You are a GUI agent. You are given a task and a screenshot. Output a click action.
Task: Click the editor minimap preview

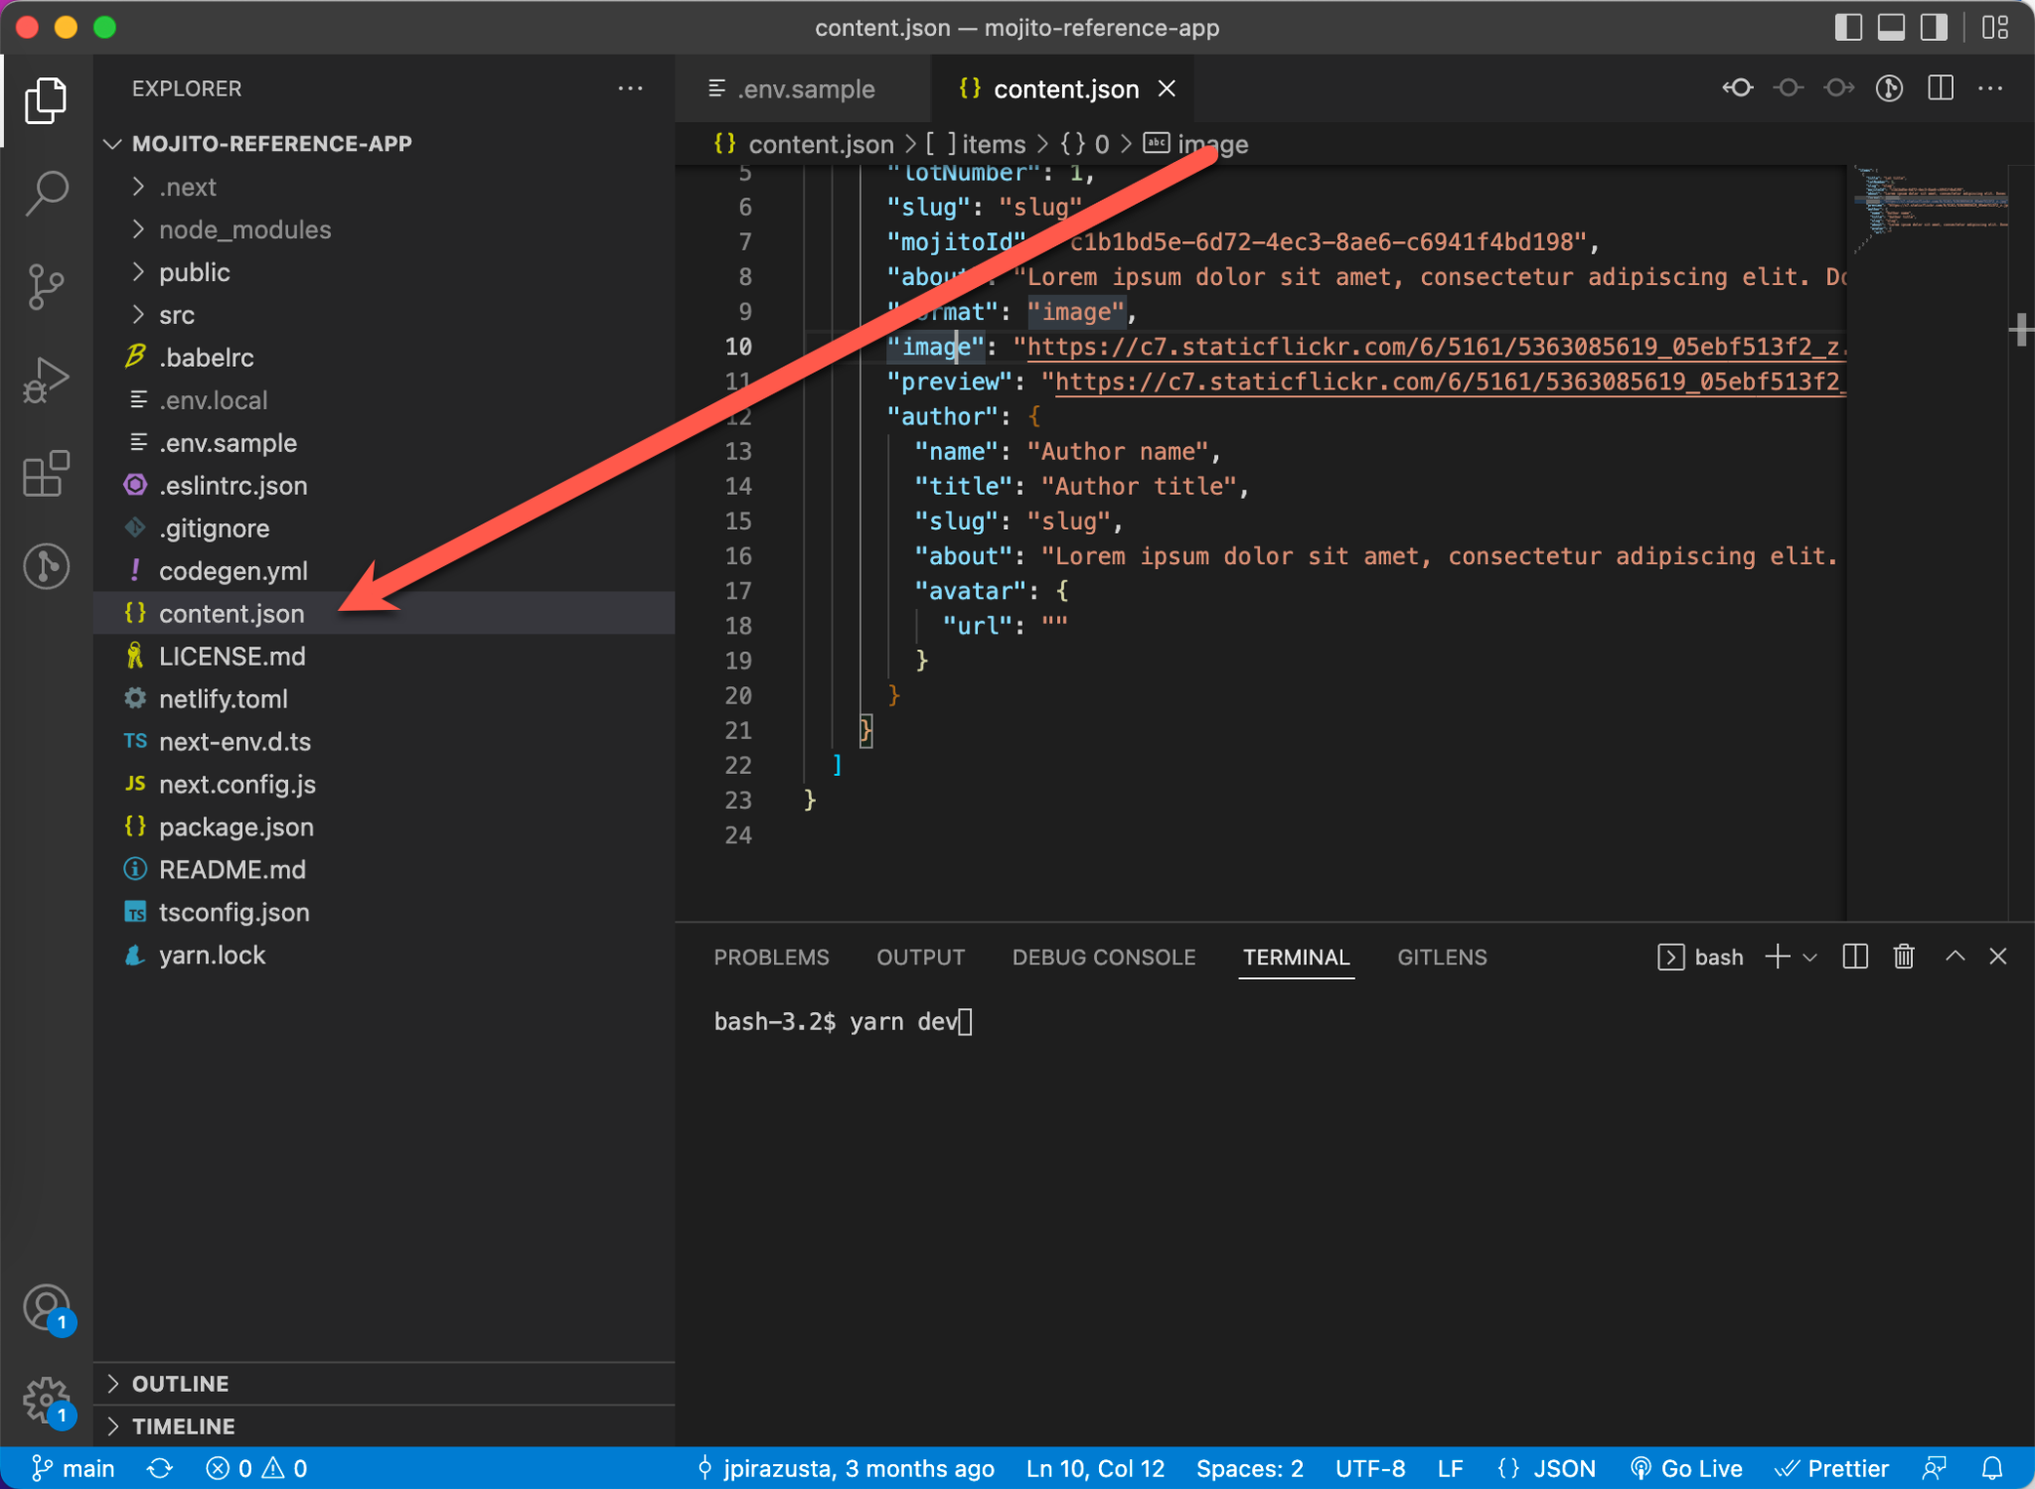(x=1928, y=204)
